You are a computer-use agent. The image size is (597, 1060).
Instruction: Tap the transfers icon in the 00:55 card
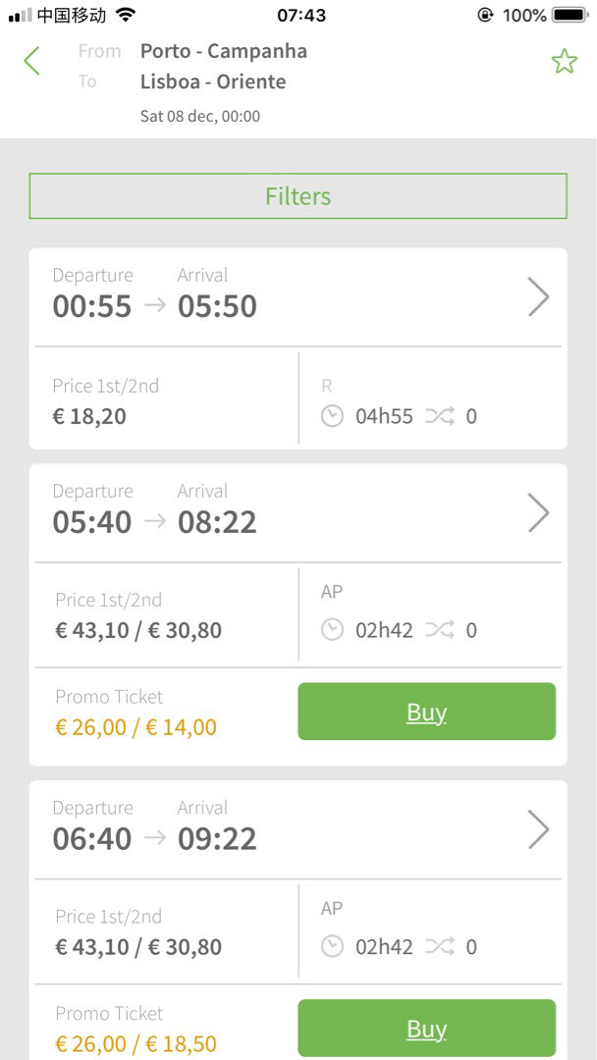point(440,416)
